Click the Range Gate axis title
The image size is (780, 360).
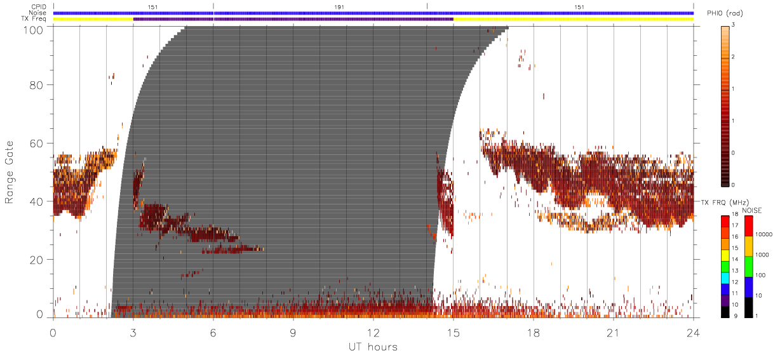[x=10, y=171]
